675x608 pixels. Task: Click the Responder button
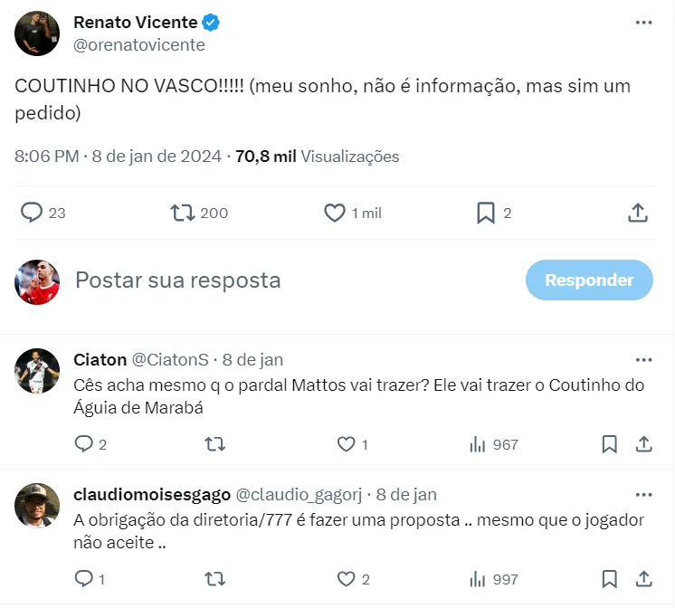point(589,280)
